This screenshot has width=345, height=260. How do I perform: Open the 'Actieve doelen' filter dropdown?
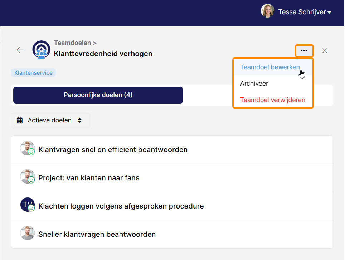(x=50, y=121)
